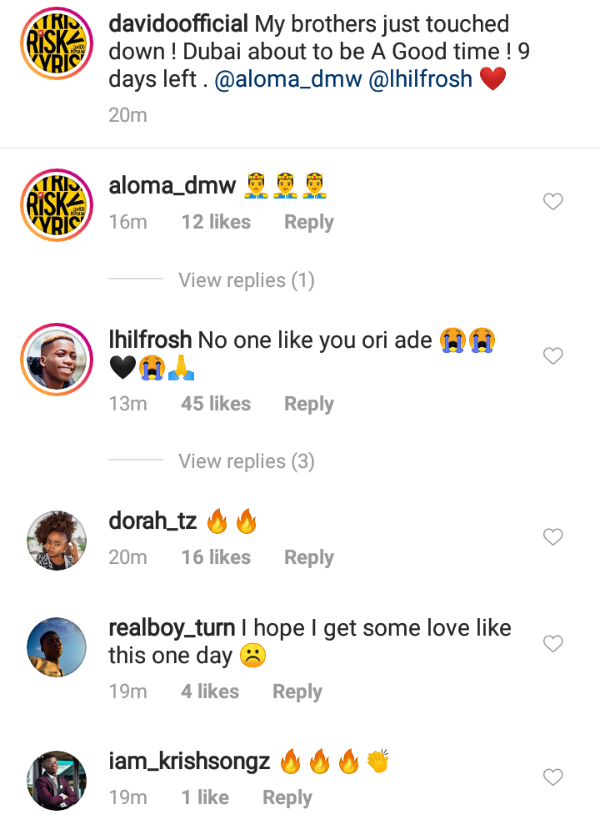
Task: Reply to lhilfrosh's comment
Action: coord(308,404)
